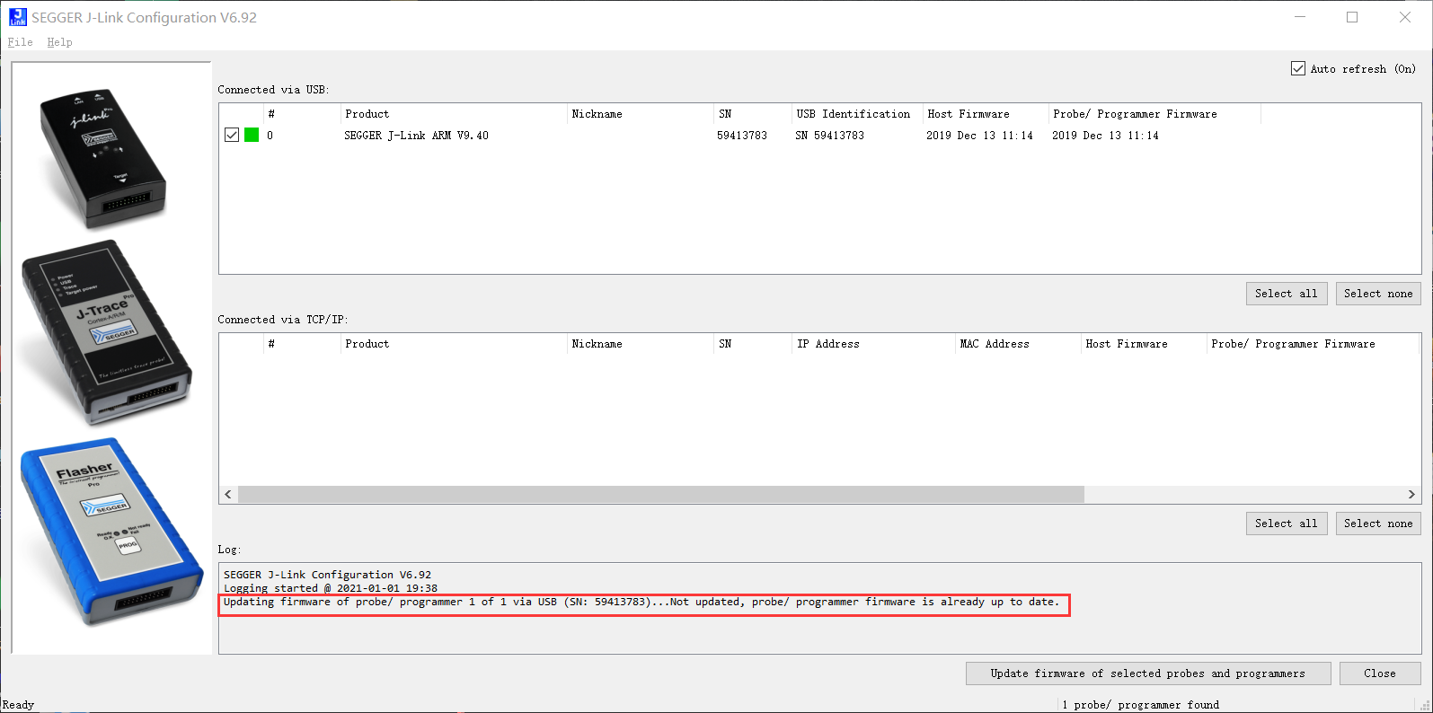Click Select all under the TCP/IP list
This screenshot has width=1433, height=713.
[x=1287, y=524]
